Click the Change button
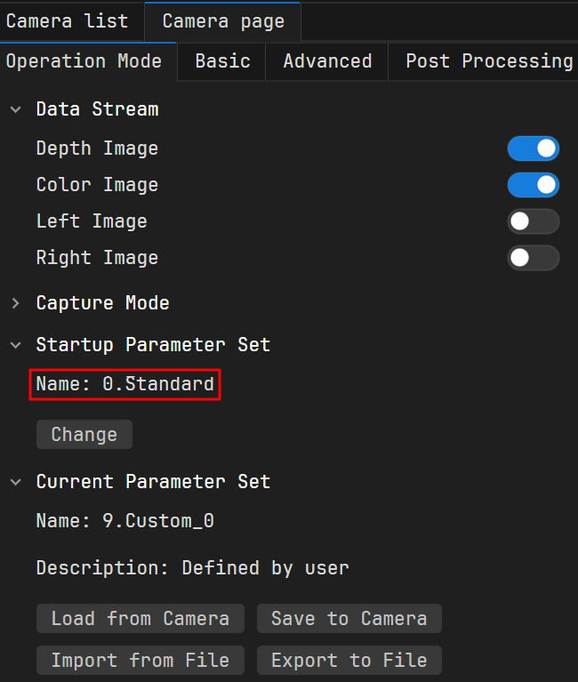The width and height of the screenshot is (578, 682). [84, 435]
